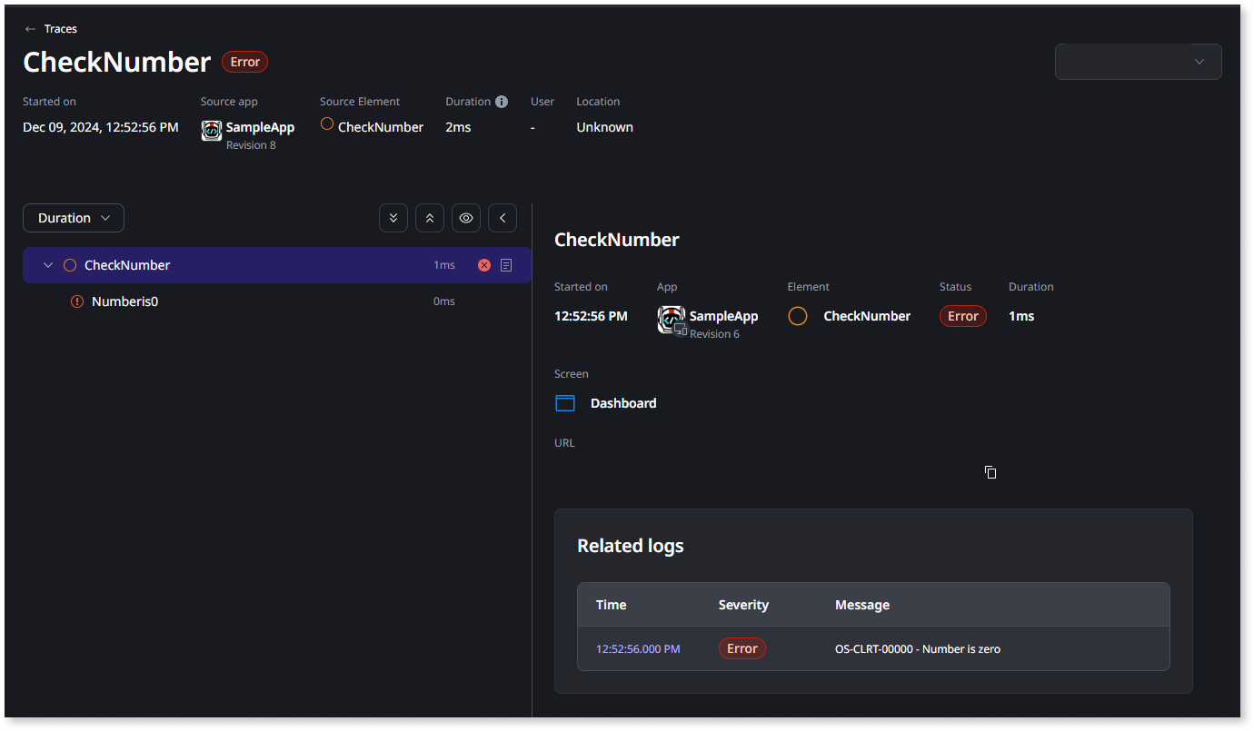1254x731 pixels.
Task: Click the Duration info icon in header
Action: point(502,102)
